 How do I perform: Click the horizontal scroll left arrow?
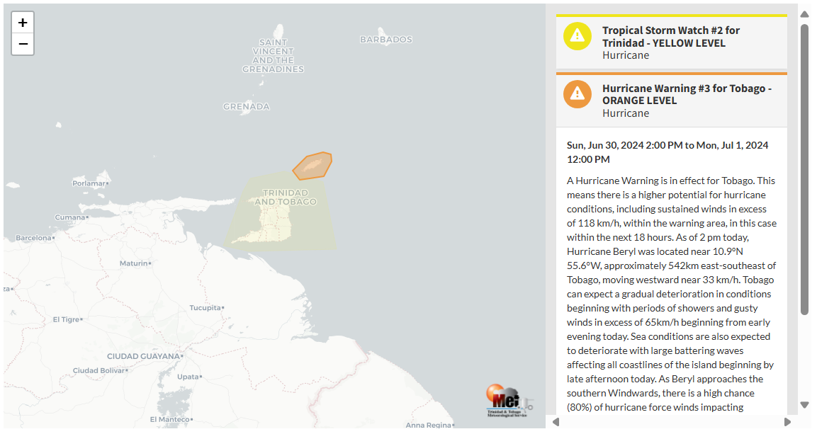click(x=556, y=422)
